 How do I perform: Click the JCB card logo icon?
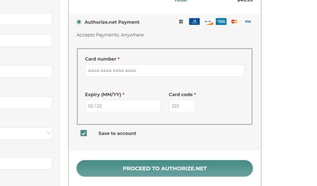(x=181, y=21)
